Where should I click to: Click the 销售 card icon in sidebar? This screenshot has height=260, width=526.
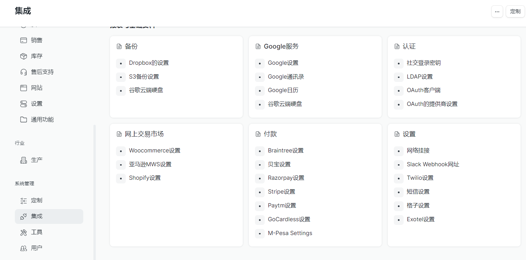coord(24,40)
